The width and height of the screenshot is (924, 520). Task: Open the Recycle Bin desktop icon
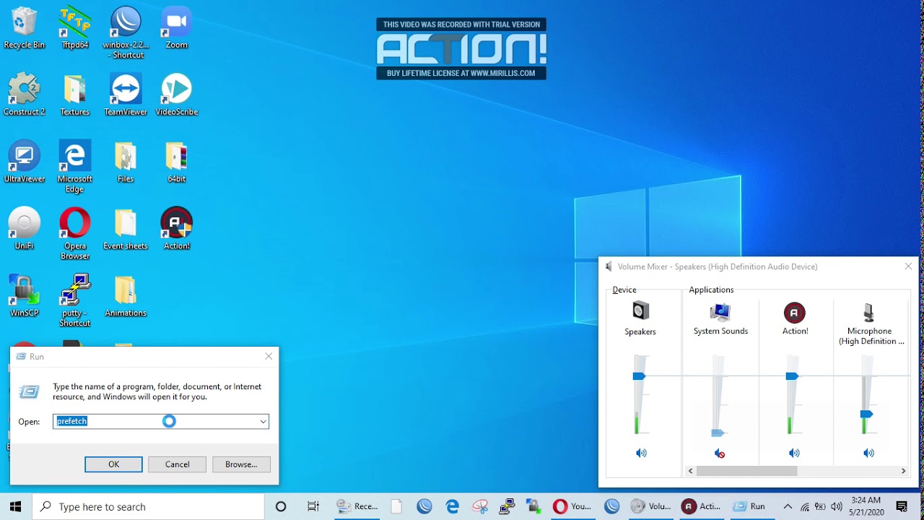[x=24, y=27]
